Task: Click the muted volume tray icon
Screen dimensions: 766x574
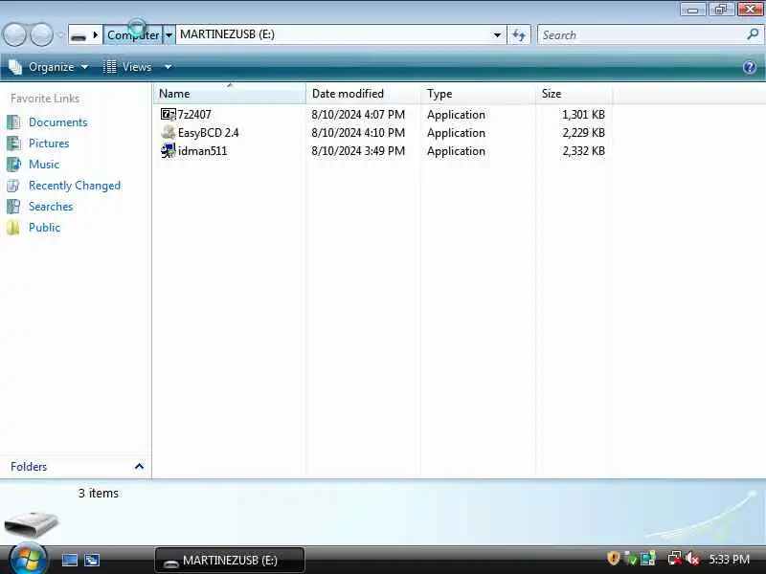Action: (x=691, y=559)
